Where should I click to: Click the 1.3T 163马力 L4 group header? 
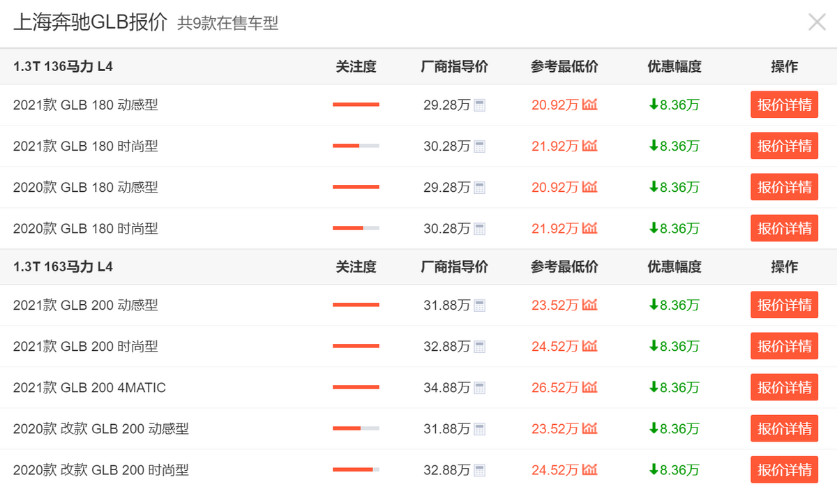pyautogui.click(x=63, y=267)
